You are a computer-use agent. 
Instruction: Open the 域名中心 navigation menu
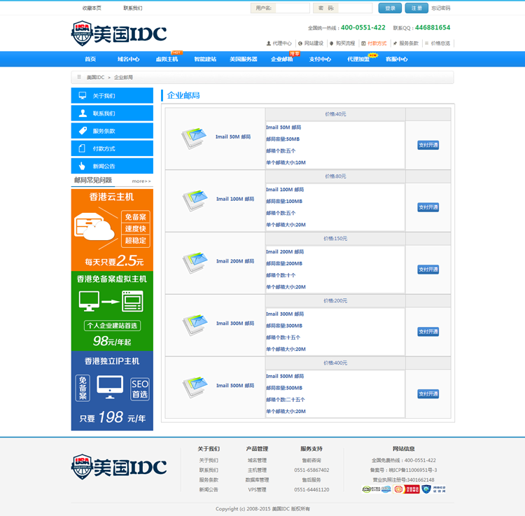(x=129, y=60)
